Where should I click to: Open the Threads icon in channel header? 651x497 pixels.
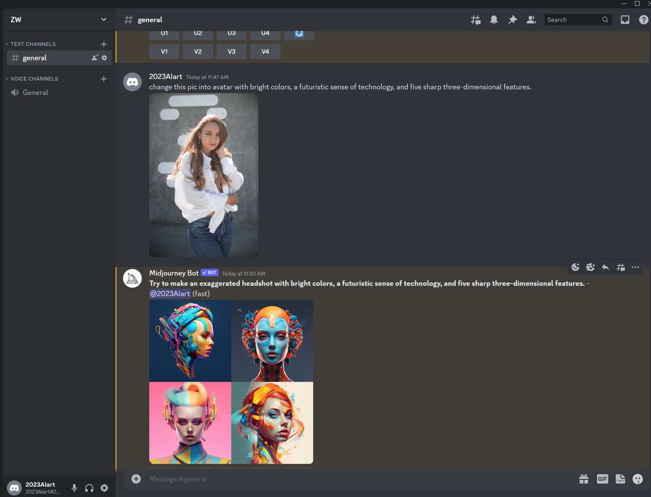click(x=476, y=20)
